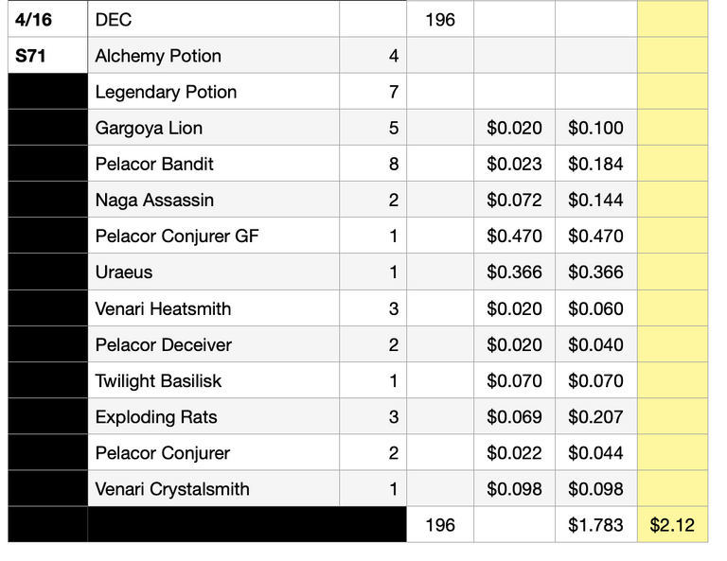This screenshot has width=727, height=561.
Task: Select the 4/16 date cell
Action: pyautogui.click(x=47, y=20)
